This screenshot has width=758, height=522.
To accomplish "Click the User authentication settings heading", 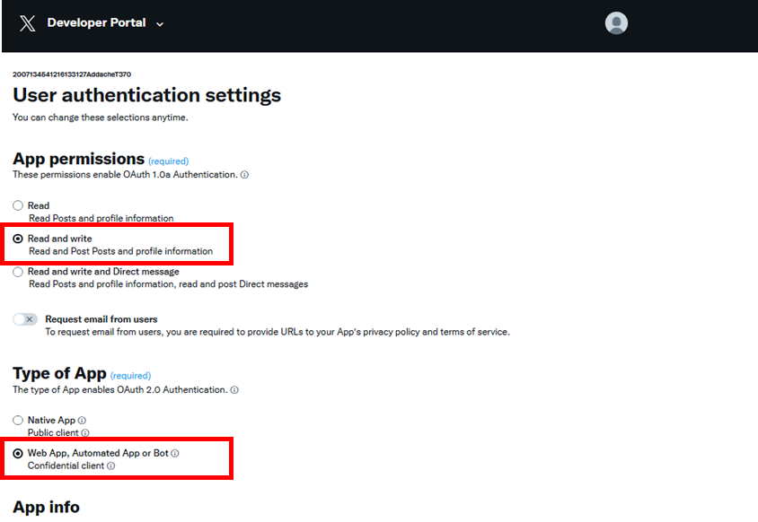I will tap(146, 95).
